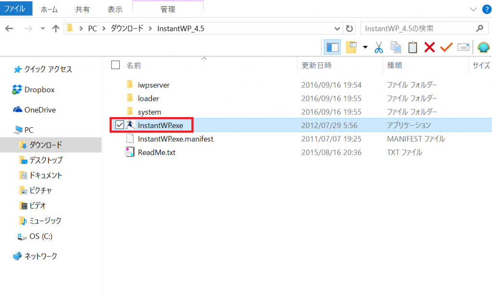
Task: Click the date 2012/07/29 5:56
Action: 329,125
